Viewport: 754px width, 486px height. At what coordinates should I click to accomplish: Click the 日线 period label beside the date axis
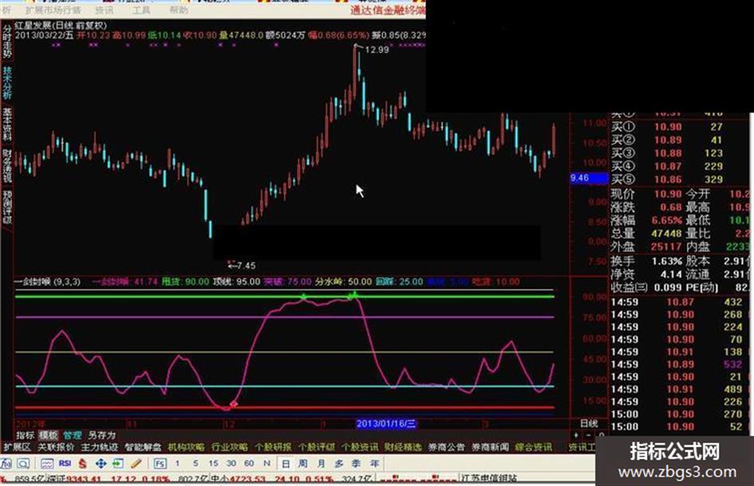[589, 424]
